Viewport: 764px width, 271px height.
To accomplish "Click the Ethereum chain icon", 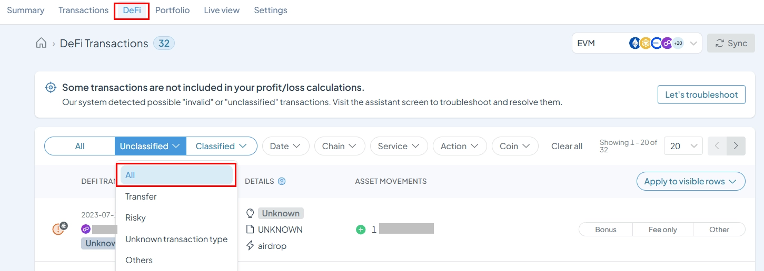I will 635,43.
